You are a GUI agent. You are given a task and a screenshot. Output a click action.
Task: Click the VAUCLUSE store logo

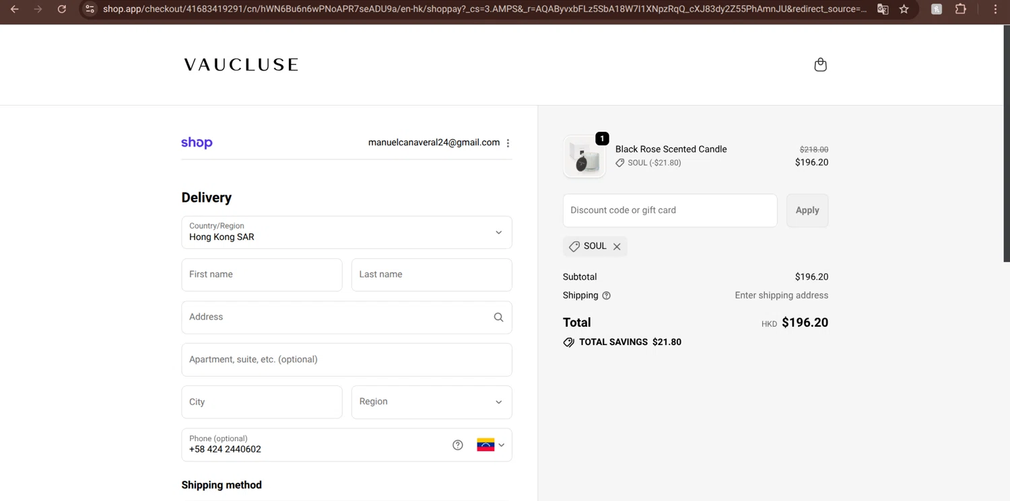pyautogui.click(x=241, y=65)
